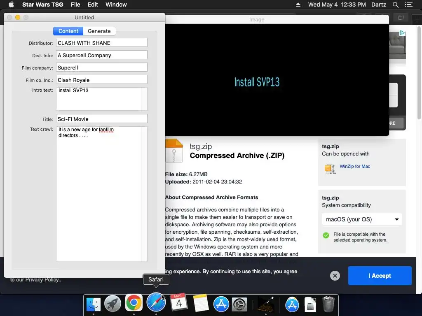Click the Film company field Superell
The height and width of the screenshot is (316, 422).
pos(101,67)
